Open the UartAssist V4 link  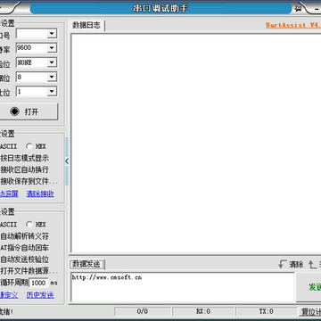[293, 25]
